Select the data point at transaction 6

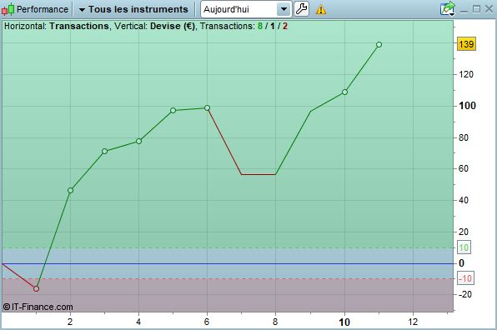click(x=207, y=108)
